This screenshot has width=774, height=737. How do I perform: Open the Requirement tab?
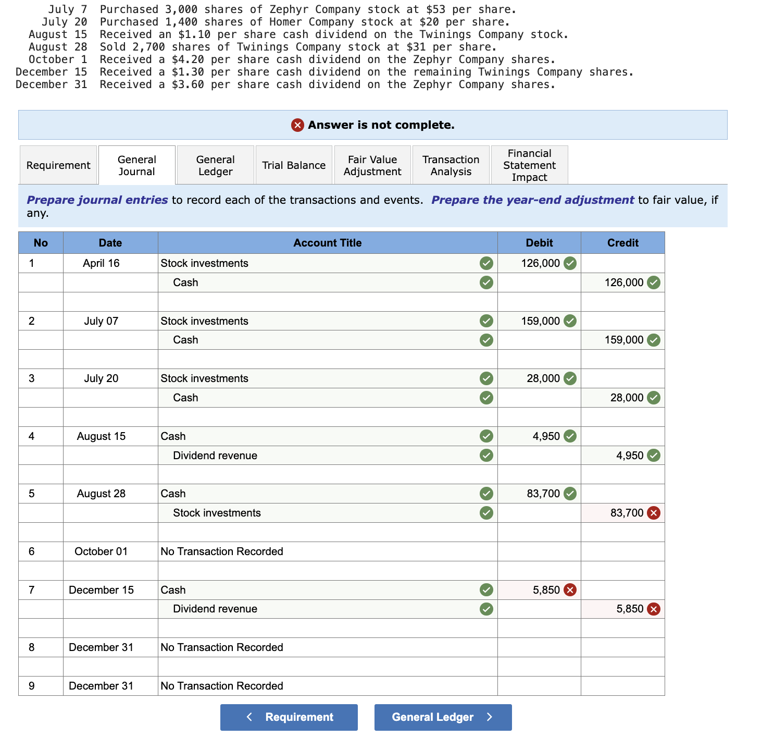point(58,165)
